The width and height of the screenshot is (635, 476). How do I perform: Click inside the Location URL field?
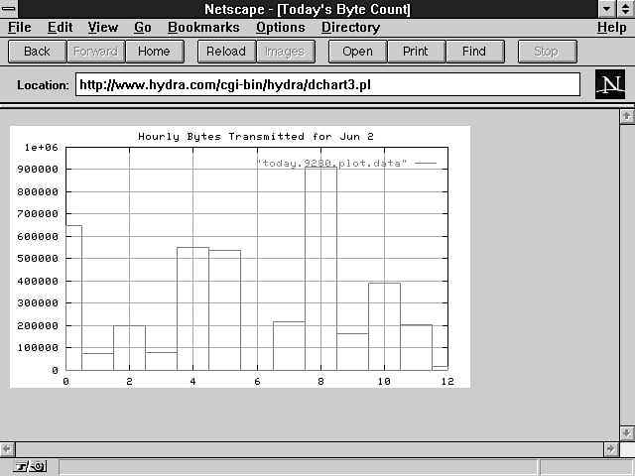(327, 85)
